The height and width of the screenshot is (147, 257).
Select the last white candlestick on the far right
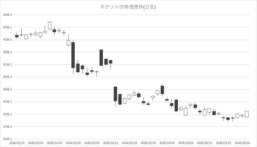pyautogui.click(x=247, y=114)
